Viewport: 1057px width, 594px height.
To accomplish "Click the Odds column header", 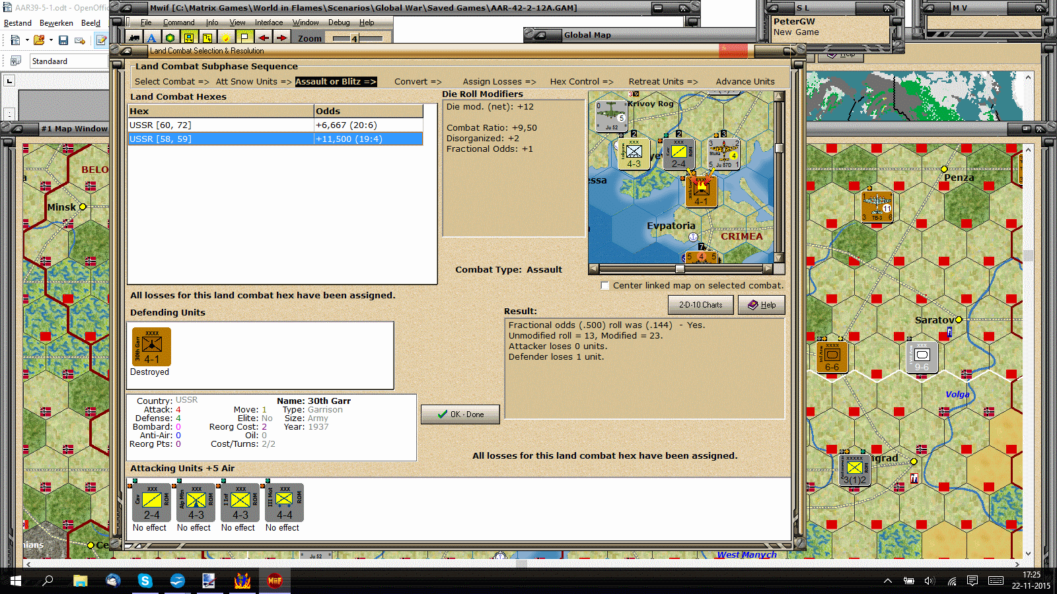I will (369, 112).
